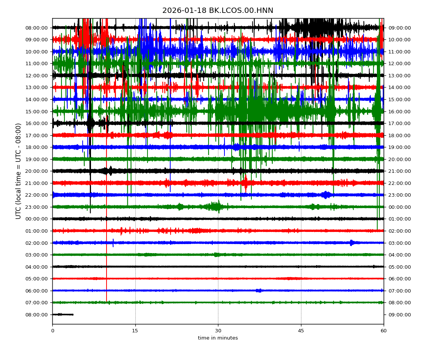The width and height of the screenshot is (436, 360).
Task: Select the right-axis 00:00:00 local time label
Action: click(400, 207)
